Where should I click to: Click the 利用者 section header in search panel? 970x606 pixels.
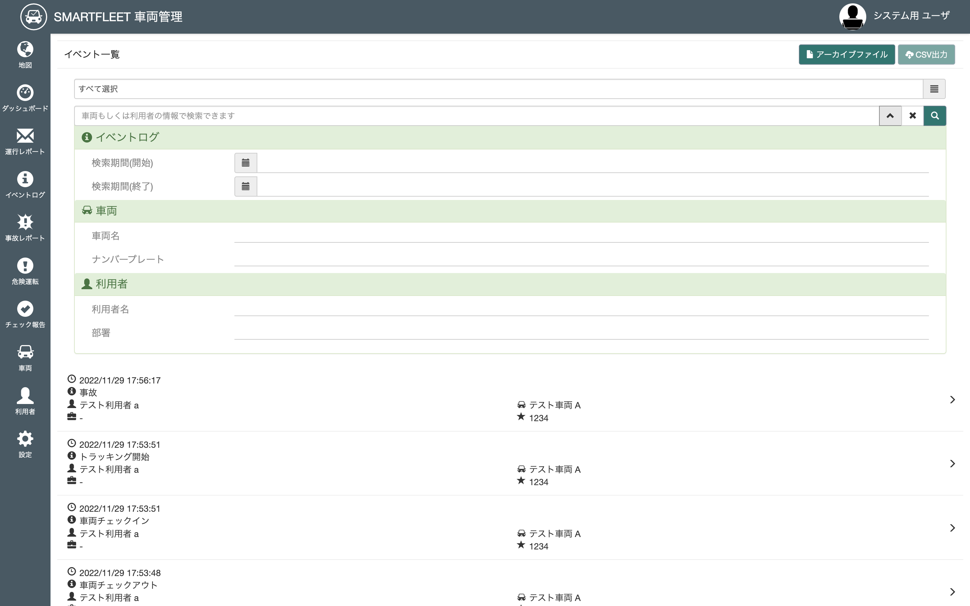[510, 284]
